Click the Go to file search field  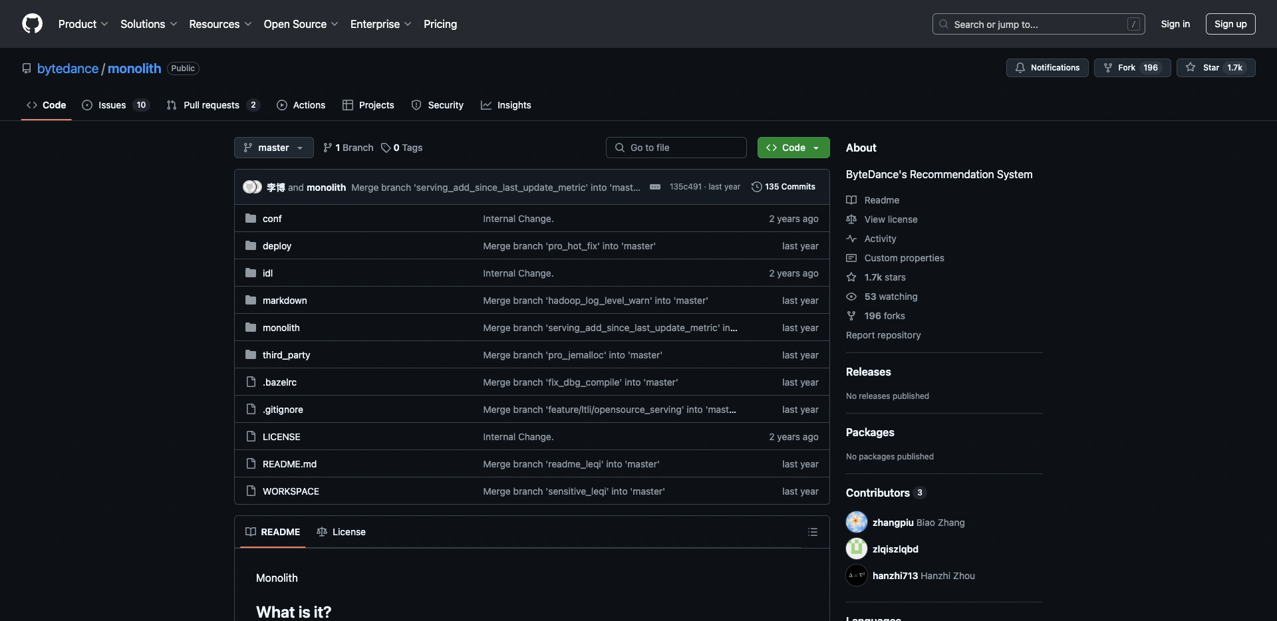click(676, 148)
